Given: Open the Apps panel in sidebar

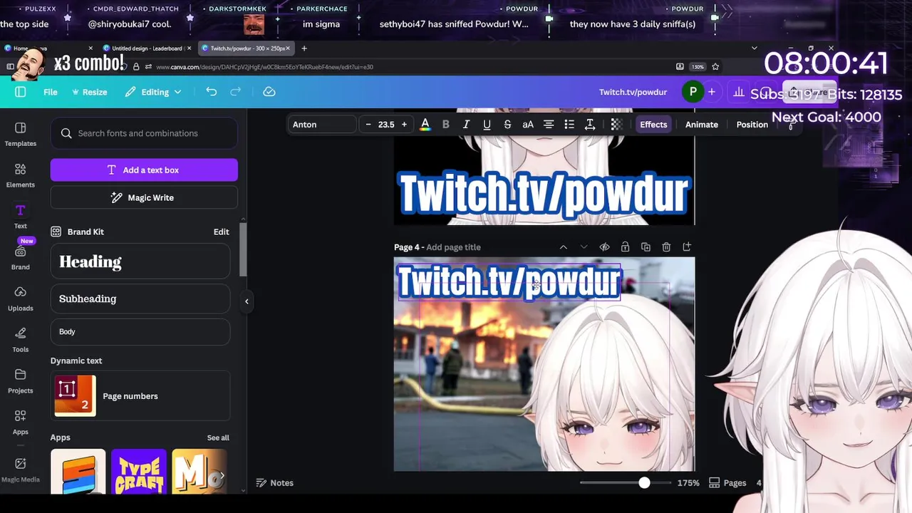Looking at the screenshot, I should 20,423.
